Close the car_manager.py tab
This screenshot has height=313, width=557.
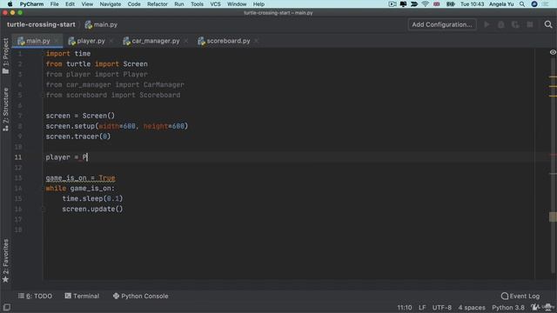pos(186,41)
